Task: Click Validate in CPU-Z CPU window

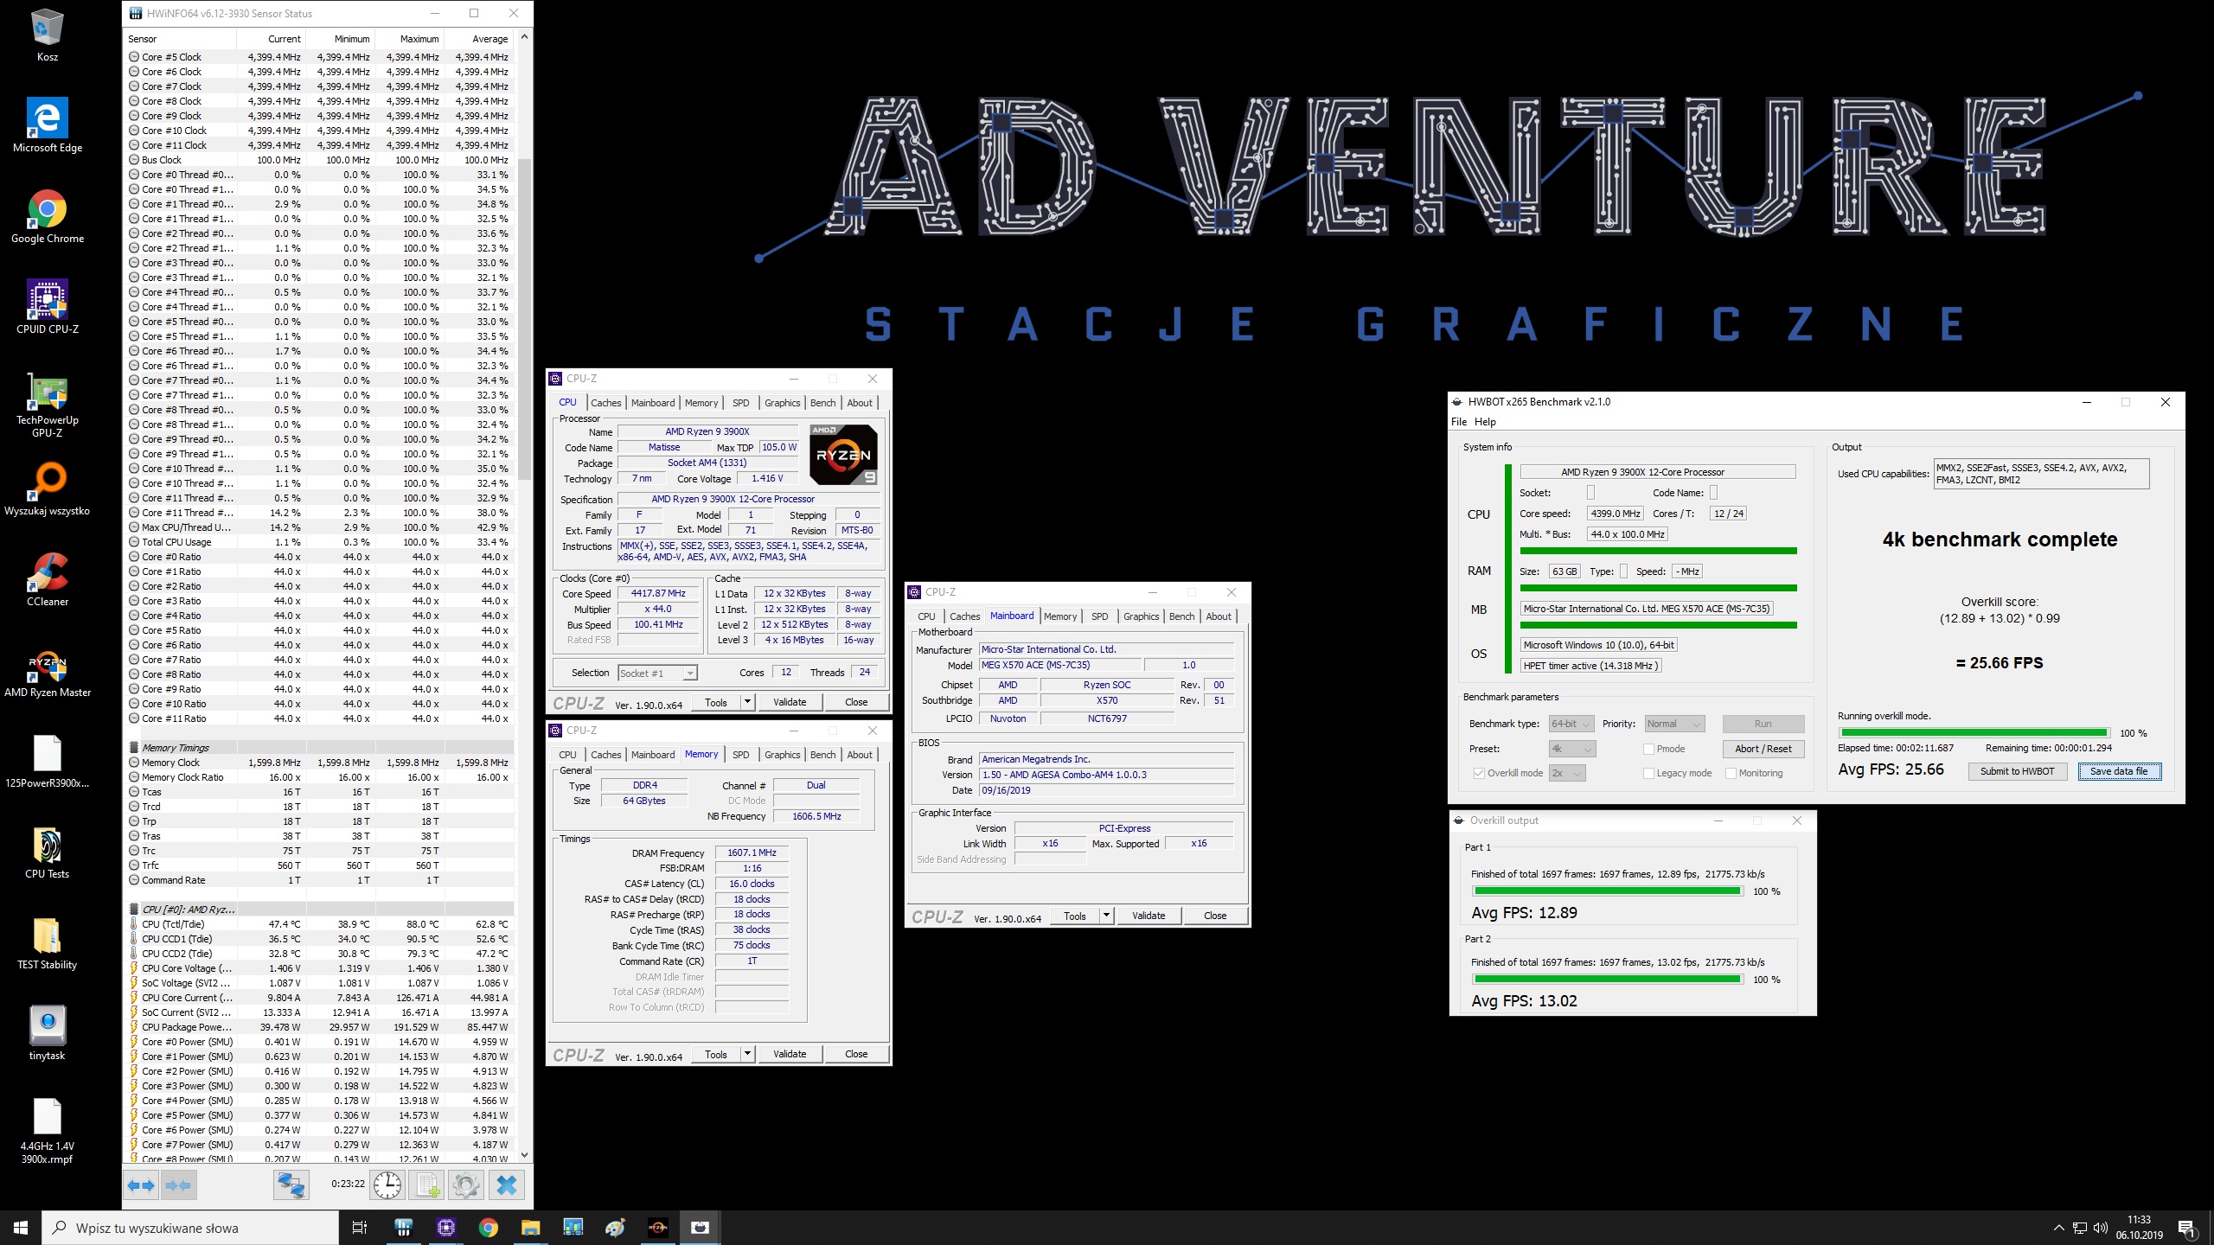Action: pos(789,702)
